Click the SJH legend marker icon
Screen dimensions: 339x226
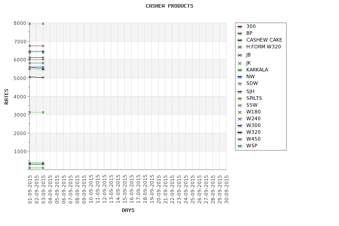coord(240,92)
